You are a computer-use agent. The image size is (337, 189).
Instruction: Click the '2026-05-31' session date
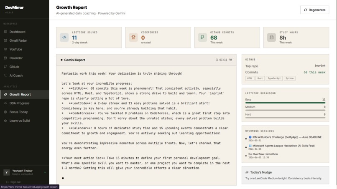[x=255, y=141]
